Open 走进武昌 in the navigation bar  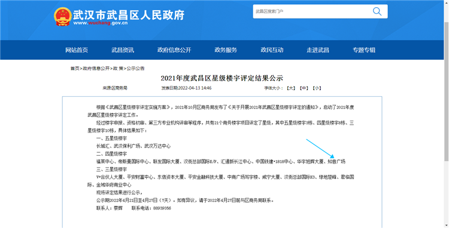click(x=318, y=50)
